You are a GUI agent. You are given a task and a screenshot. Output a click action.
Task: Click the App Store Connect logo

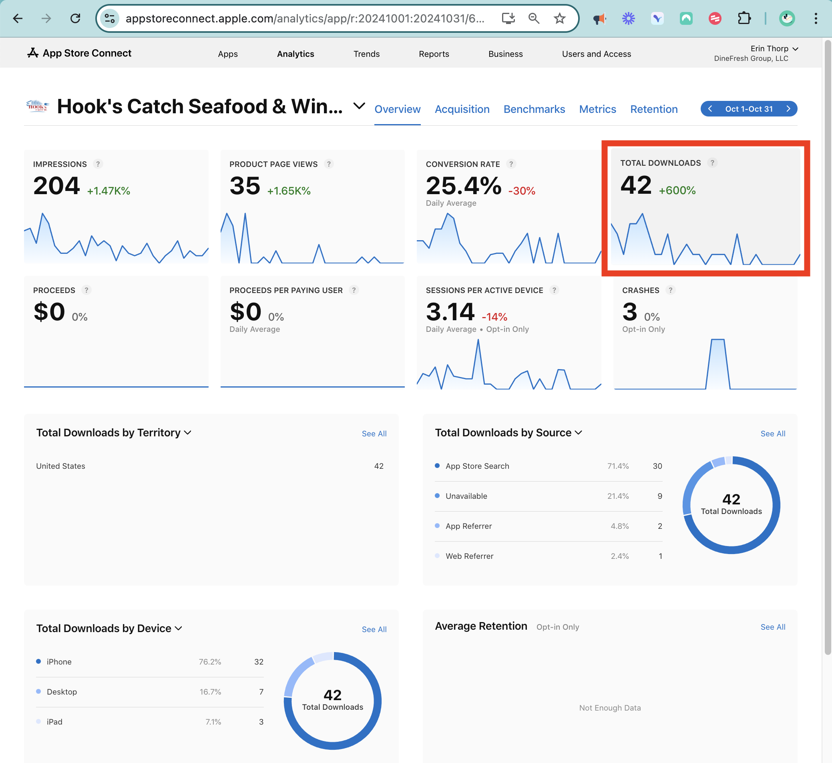point(79,53)
